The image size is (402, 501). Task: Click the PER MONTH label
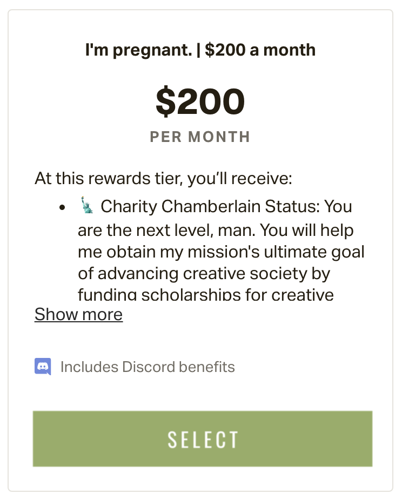pyautogui.click(x=200, y=137)
